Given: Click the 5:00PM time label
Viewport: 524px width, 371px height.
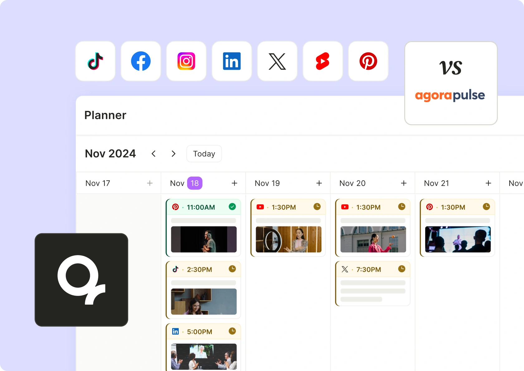Looking at the screenshot, I should 200,332.
